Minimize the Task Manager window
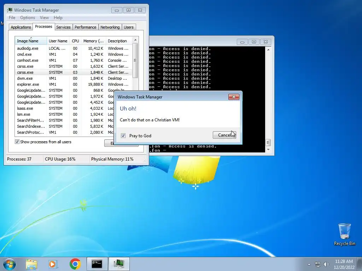The height and width of the screenshot is (271, 362). [117, 10]
